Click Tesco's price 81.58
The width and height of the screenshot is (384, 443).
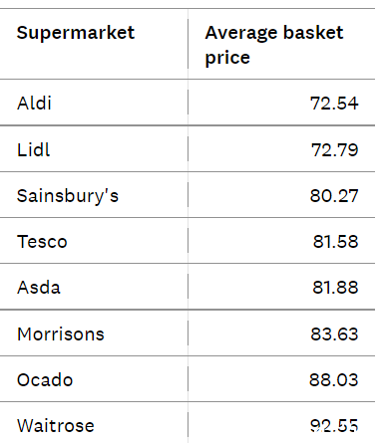click(335, 241)
